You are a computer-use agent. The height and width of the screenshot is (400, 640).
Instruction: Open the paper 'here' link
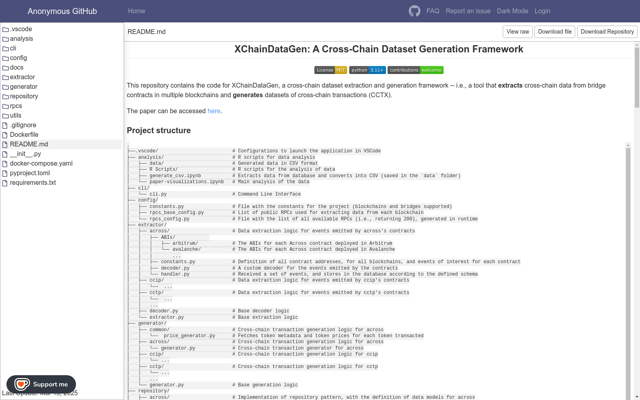coord(214,111)
